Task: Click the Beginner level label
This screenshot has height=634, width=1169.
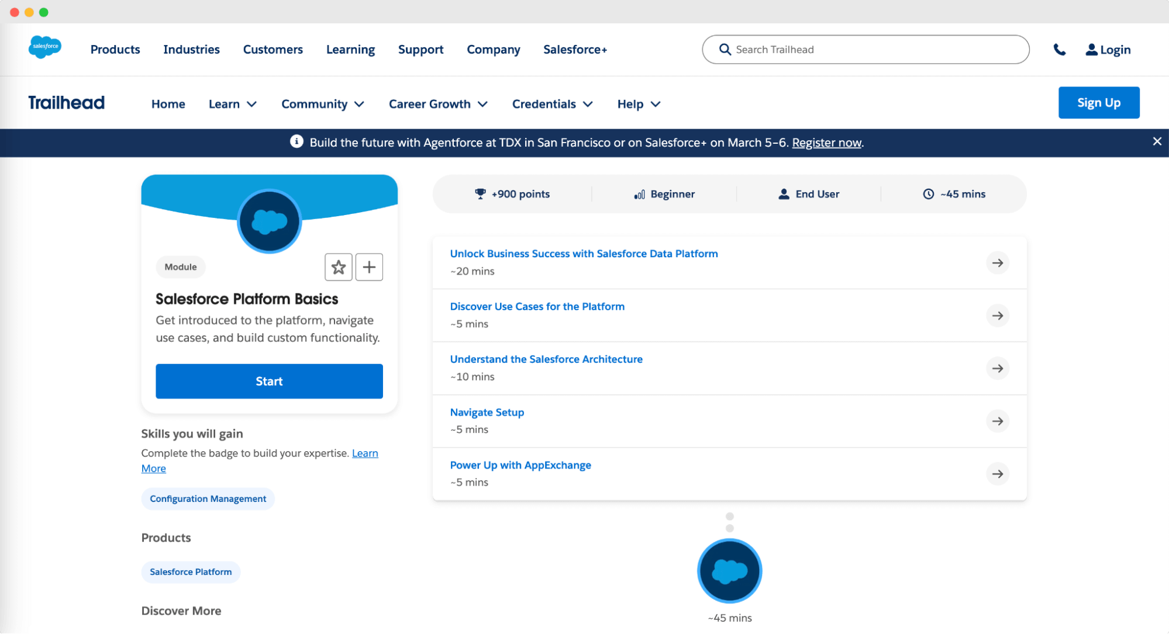Action: 673,194
